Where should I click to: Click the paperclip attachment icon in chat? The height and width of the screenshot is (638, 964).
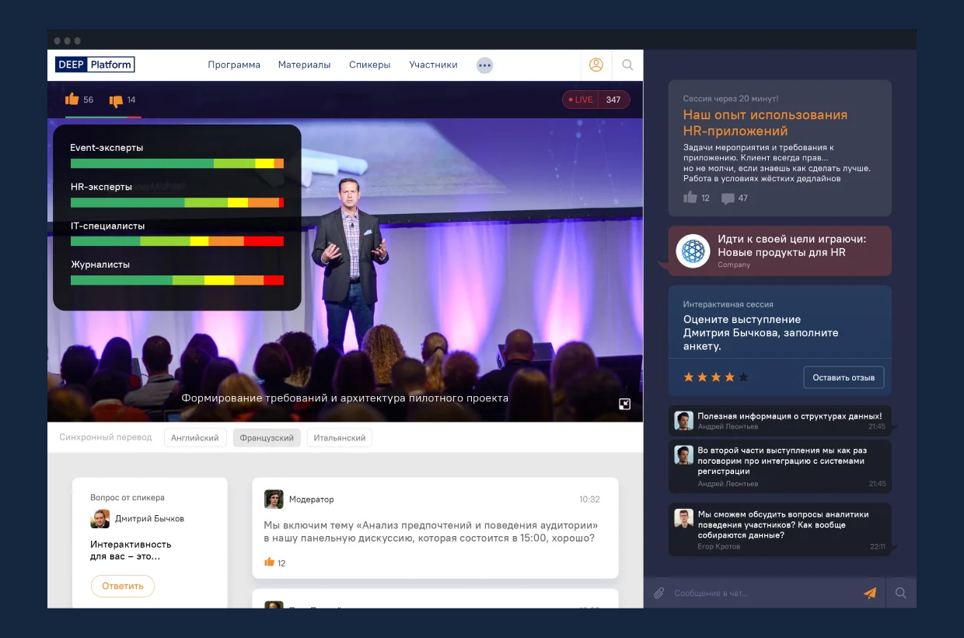658,593
